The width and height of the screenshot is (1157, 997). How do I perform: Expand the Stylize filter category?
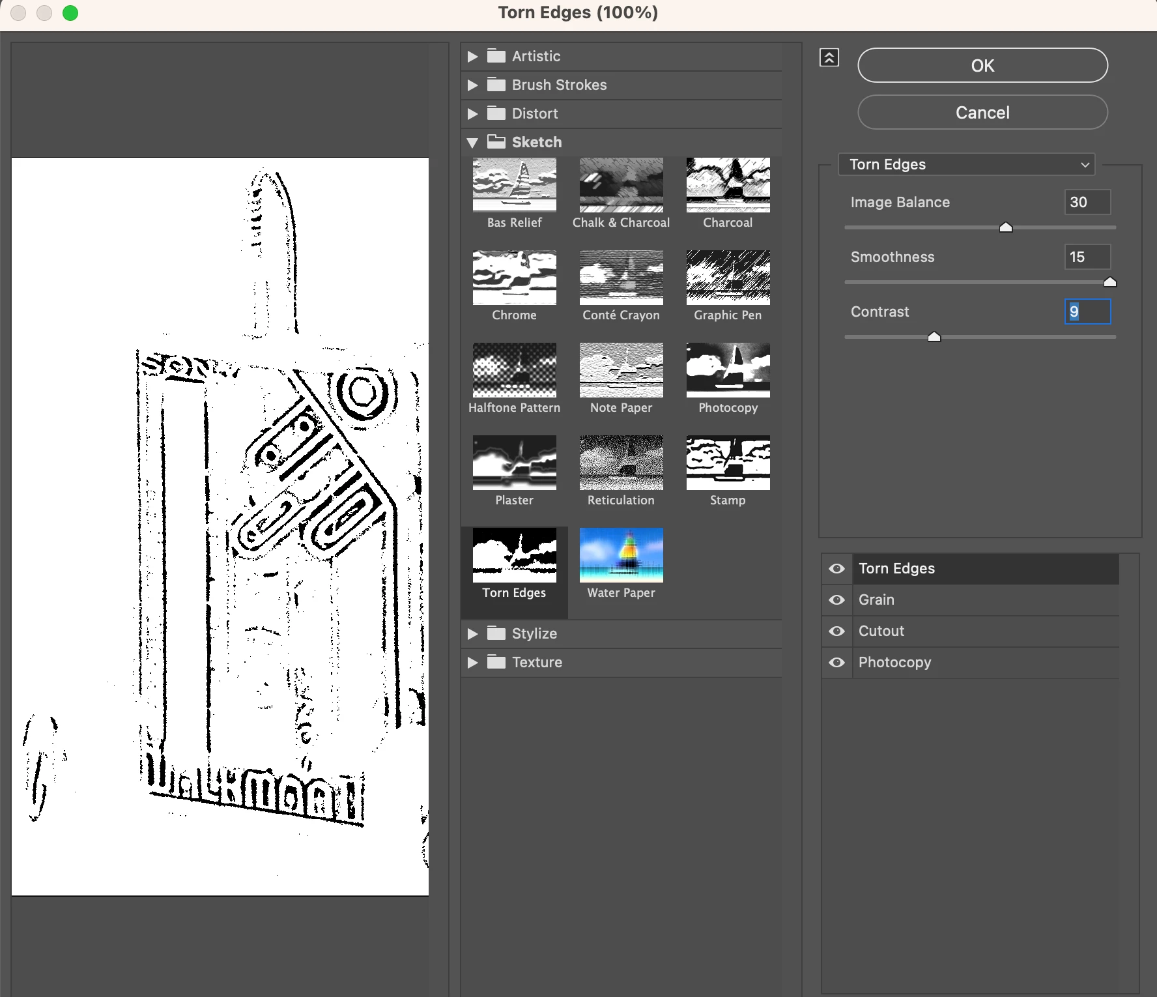coord(473,634)
